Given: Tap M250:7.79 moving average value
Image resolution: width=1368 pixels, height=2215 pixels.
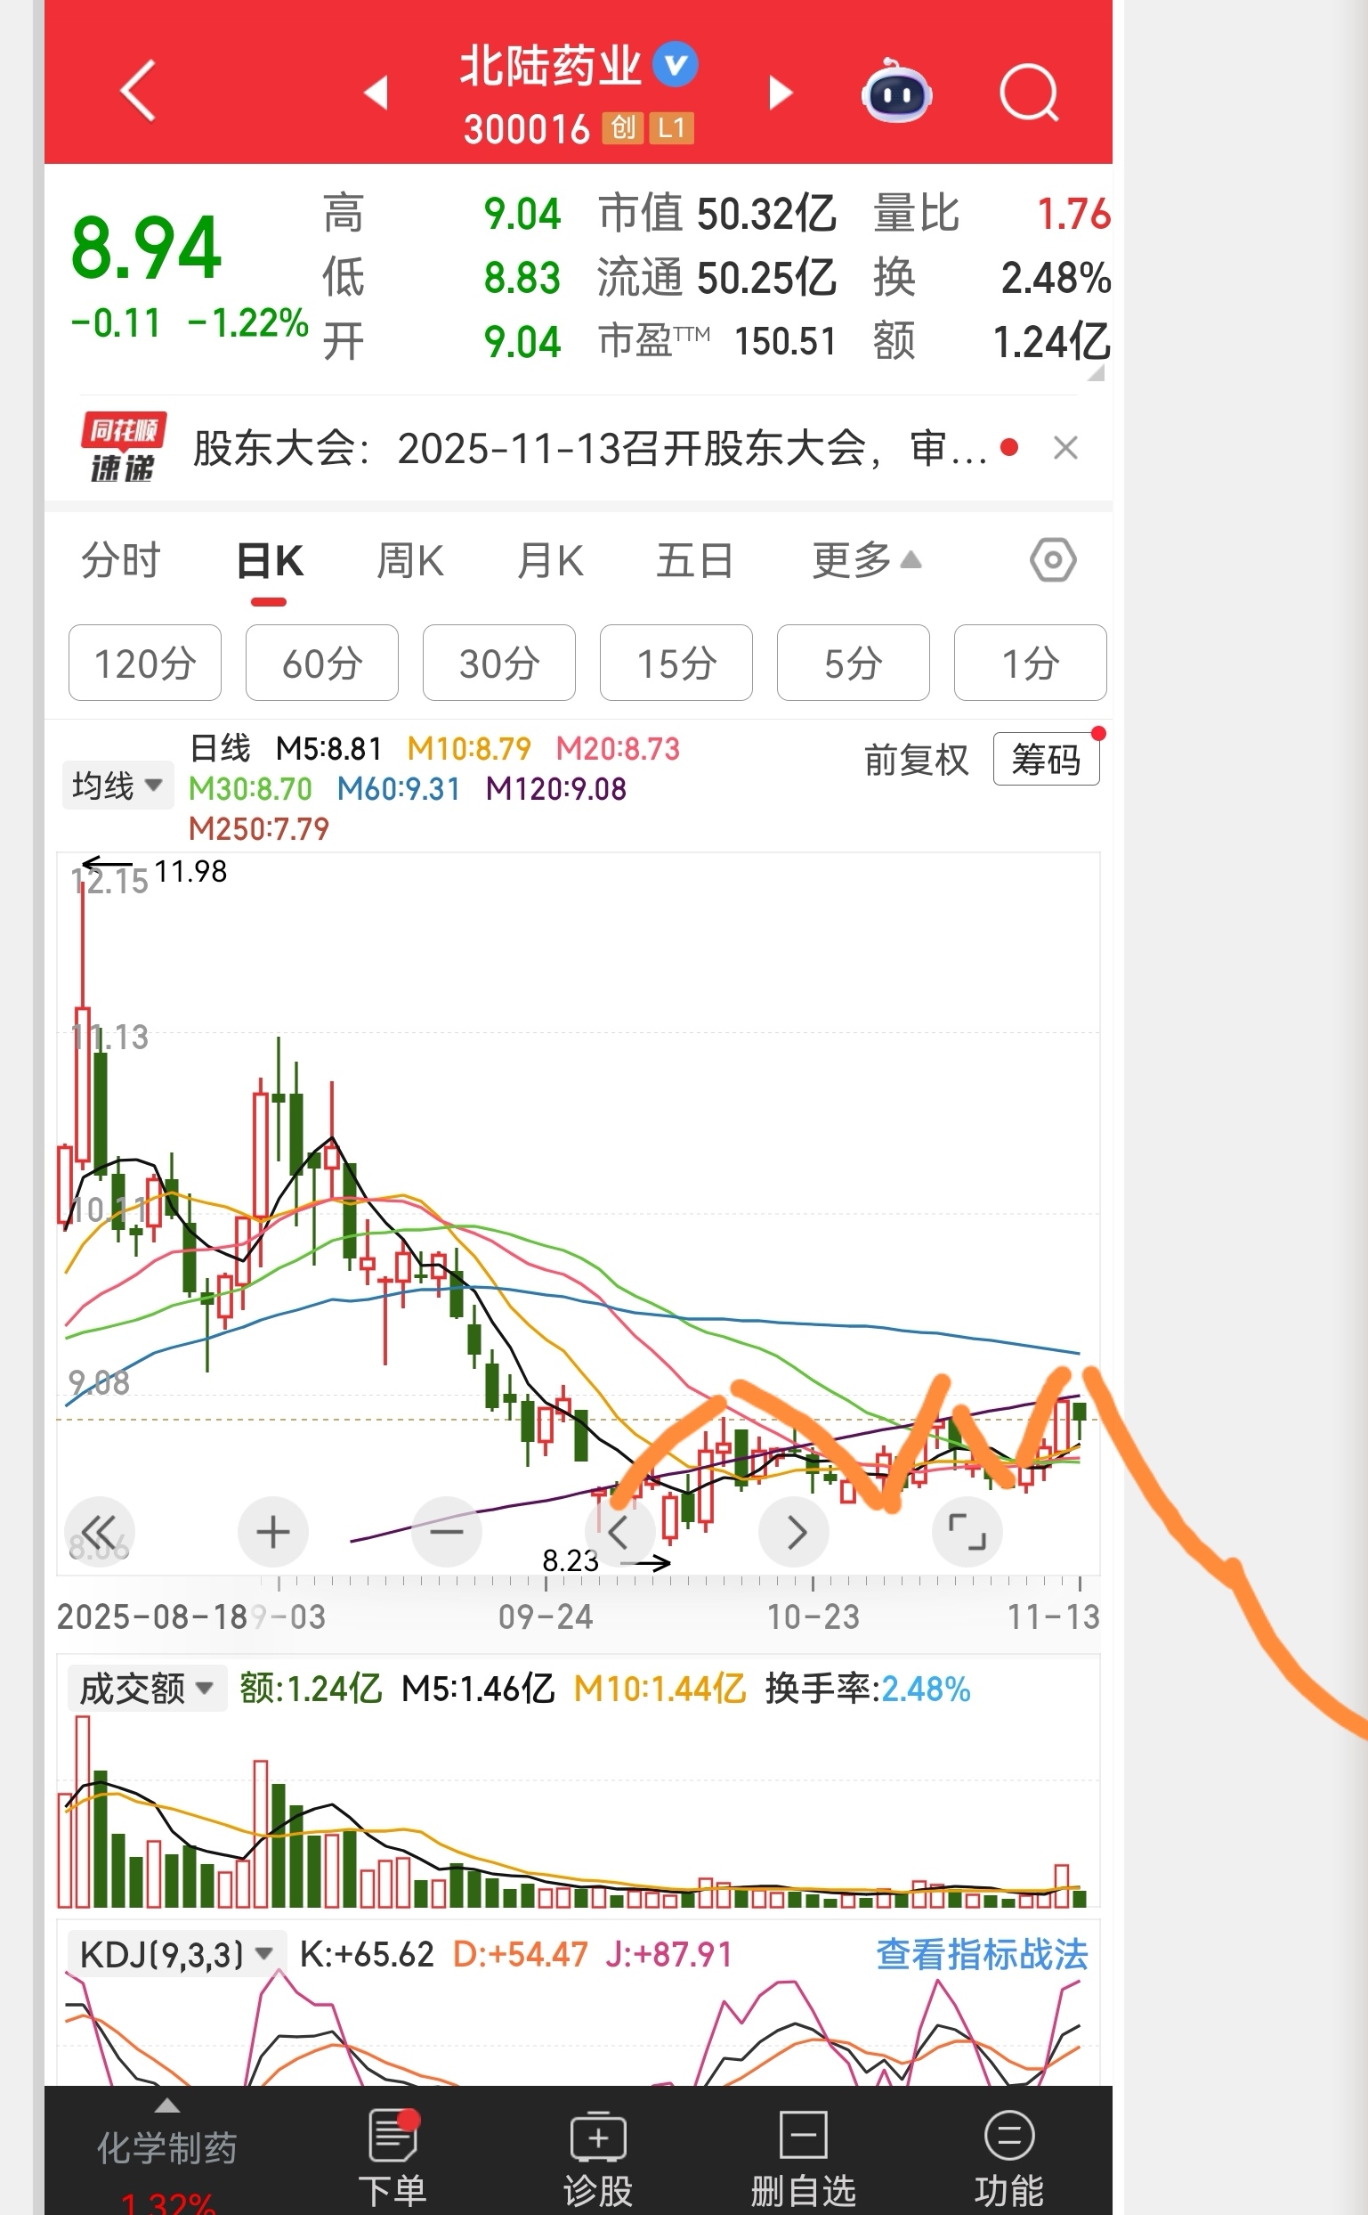Looking at the screenshot, I should tap(259, 828).
